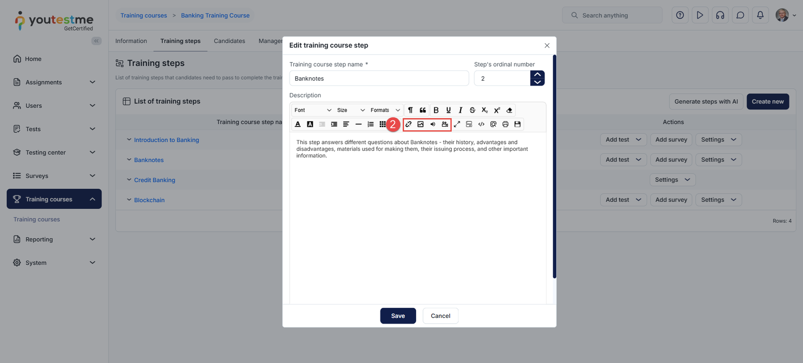Cancel editing the training step
This screenshot has width=803, height=363.
440,316
